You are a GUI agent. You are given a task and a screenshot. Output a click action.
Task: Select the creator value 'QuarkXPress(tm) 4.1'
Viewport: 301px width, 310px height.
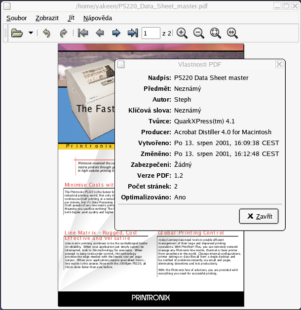coord(204,121)
